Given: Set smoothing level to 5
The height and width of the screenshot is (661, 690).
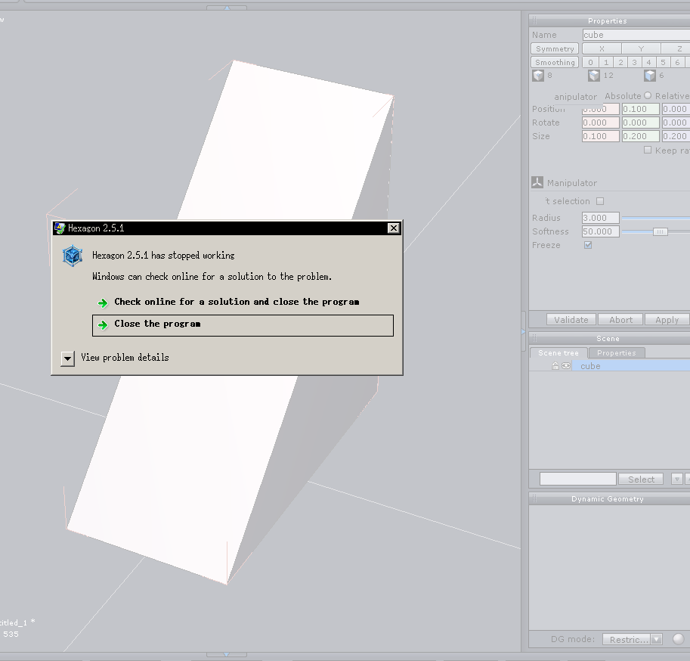Looking at the screenshot, I should (663, 62).
